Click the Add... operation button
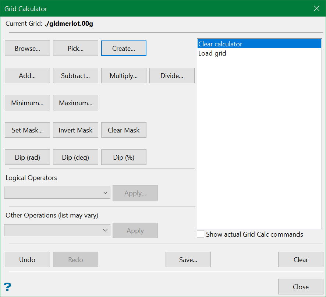Viewport: 326px width, 297px height. (x=27, y=76)
